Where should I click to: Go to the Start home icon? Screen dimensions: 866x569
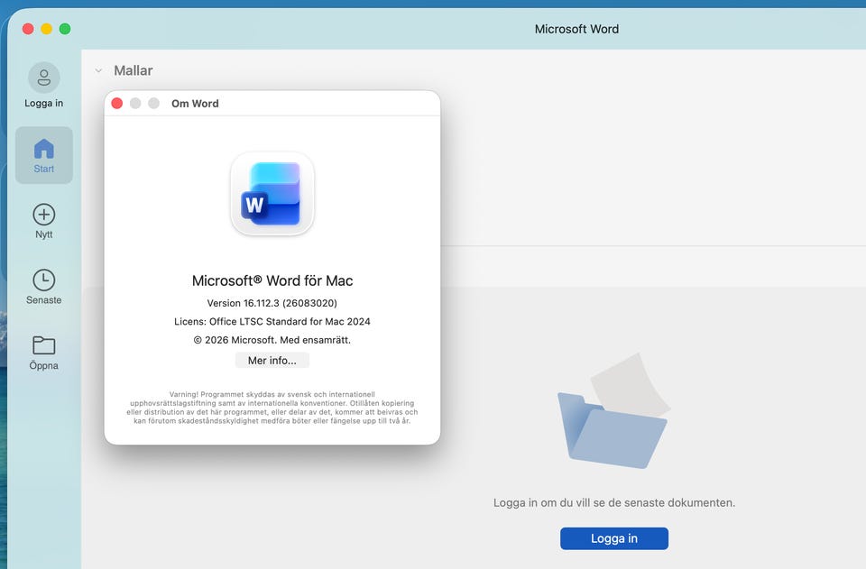(x=43, y=149)
